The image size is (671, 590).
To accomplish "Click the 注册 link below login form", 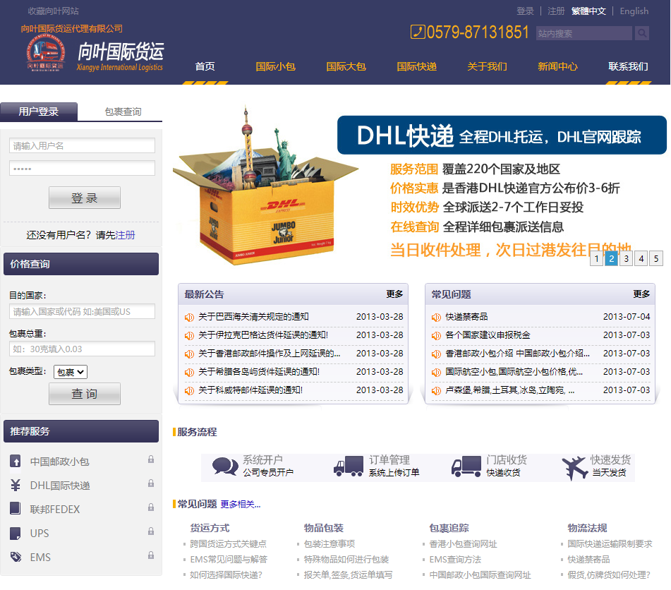I will point(125,235).
